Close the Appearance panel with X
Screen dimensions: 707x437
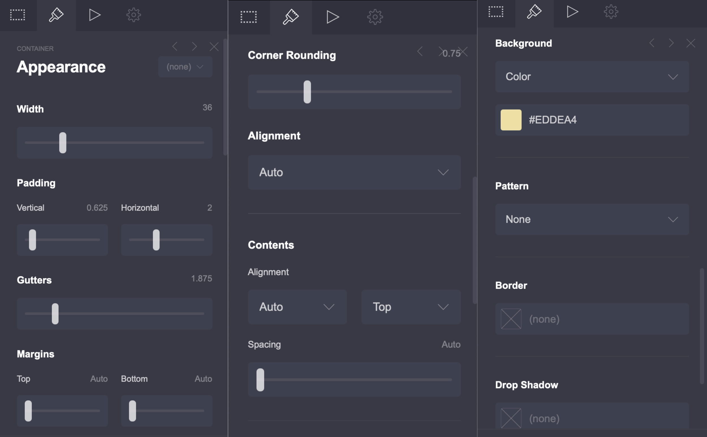214,46
